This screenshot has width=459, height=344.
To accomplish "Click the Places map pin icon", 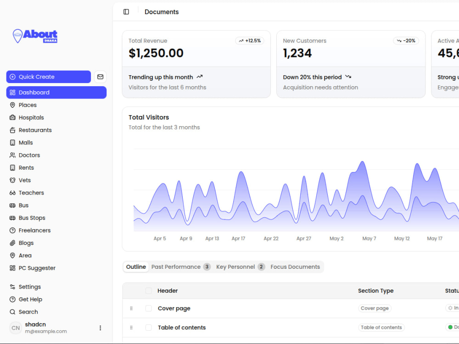I will [12, 105].
